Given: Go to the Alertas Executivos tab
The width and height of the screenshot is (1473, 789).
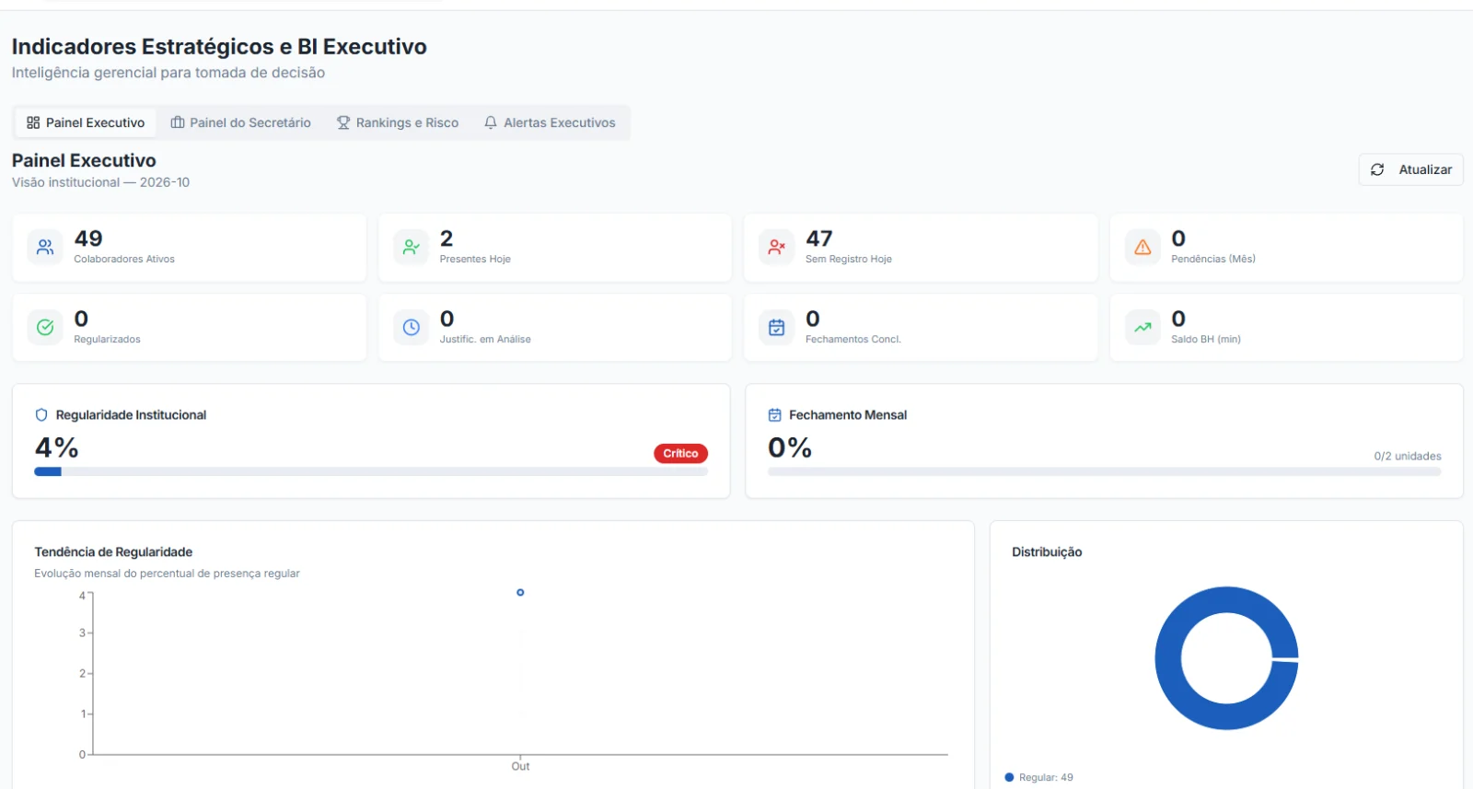Looking at the screenshot, I should 550,122.
